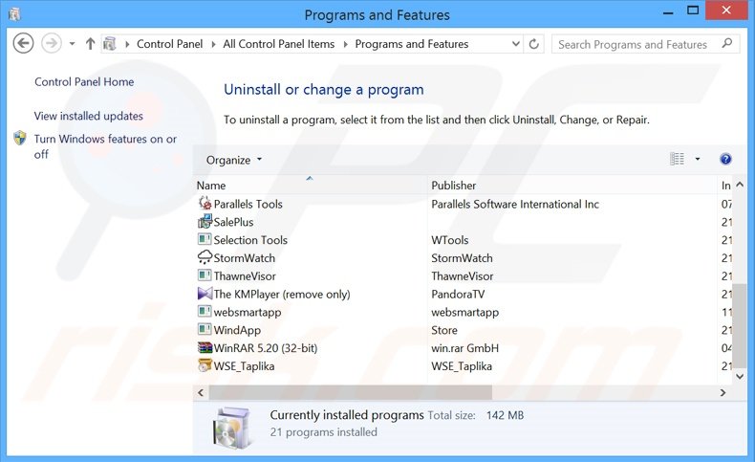The width and height of the screenshot is (755, 462).
Task: Select websmartapp program icon
Action: tap(205, 311)
